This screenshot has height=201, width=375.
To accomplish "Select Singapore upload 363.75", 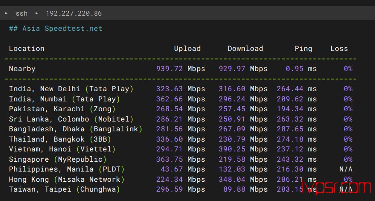I will [x=169, y=159].
